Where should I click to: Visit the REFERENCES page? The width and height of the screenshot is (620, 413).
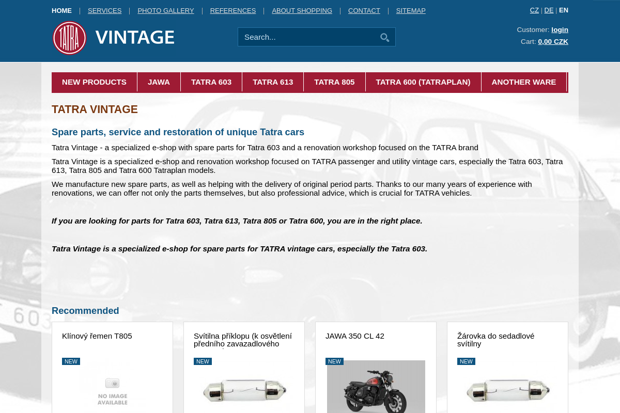tap(233, 10)
